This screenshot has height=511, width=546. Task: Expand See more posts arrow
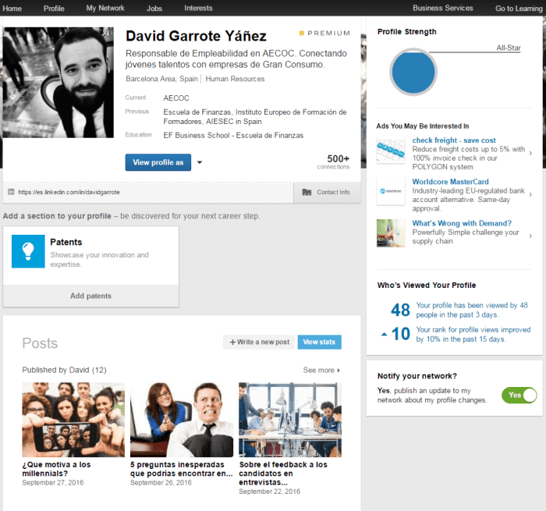click(339, 371)
